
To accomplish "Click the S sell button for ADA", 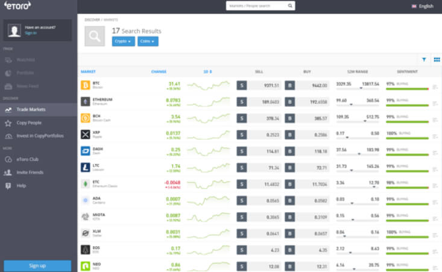I will (x=242, y=201).
